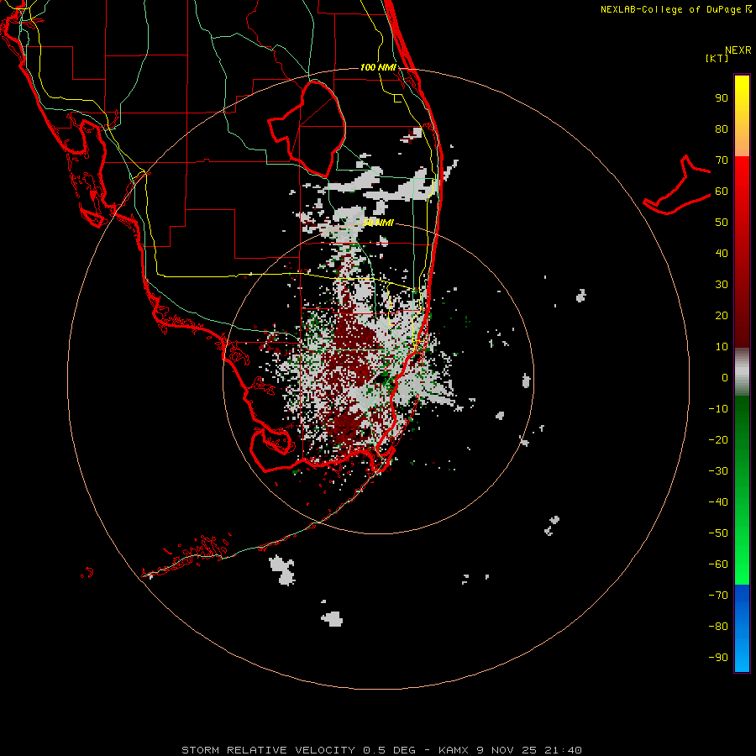Click the 50 value on the velocity scale

(722, 223)
